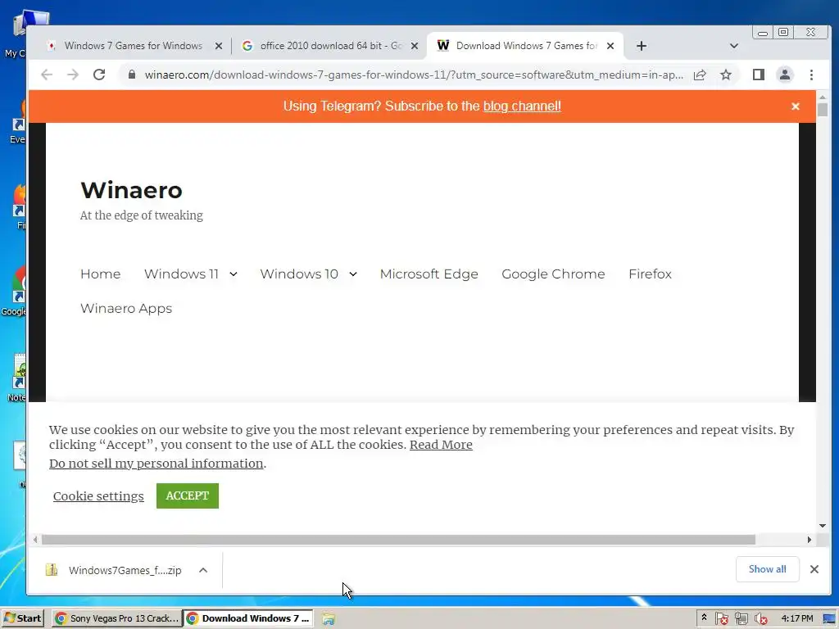Close the Windows 7 Games for Windows tab
Viewport: 839px width, 629px height.
(x=218, y=46)
